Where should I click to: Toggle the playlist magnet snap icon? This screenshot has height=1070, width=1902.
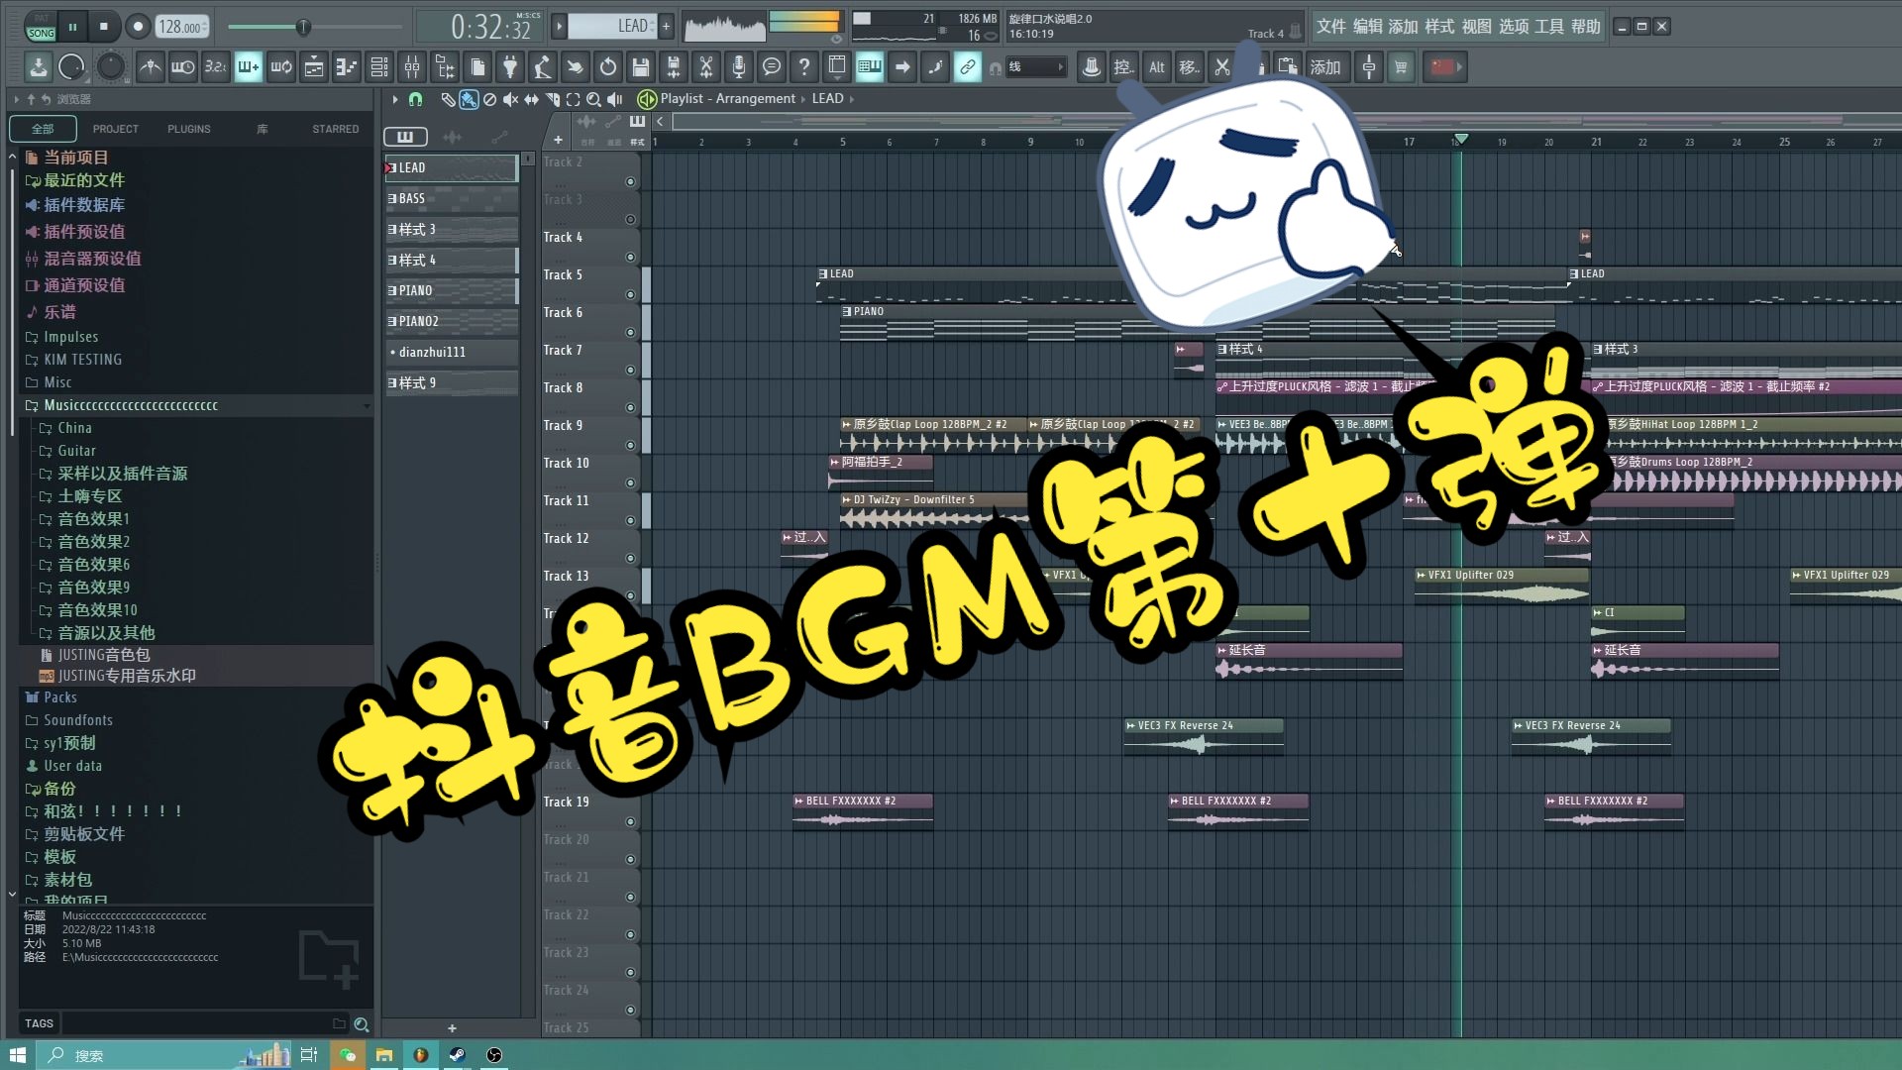[416, 99]
